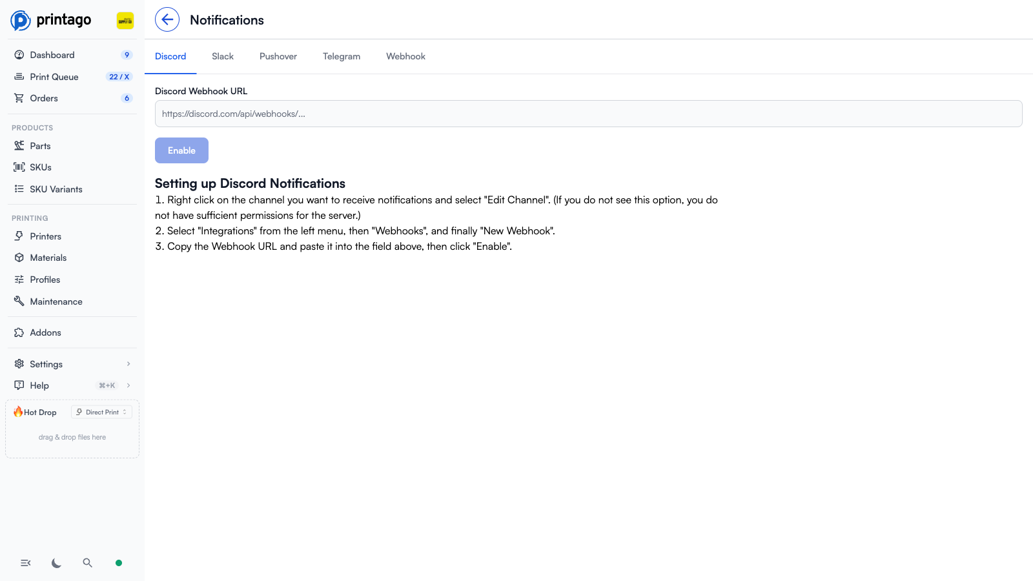The height and width of the screenshot is (581, 1033).
Task: Open Print Queue in the sidebar
Action: (72, 77)
